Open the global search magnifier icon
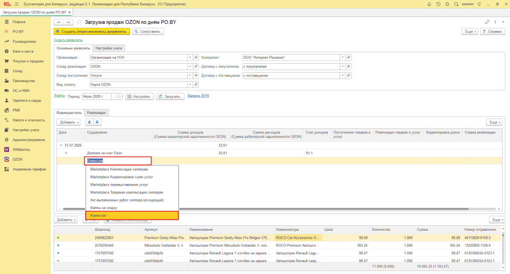 point(456,4)
